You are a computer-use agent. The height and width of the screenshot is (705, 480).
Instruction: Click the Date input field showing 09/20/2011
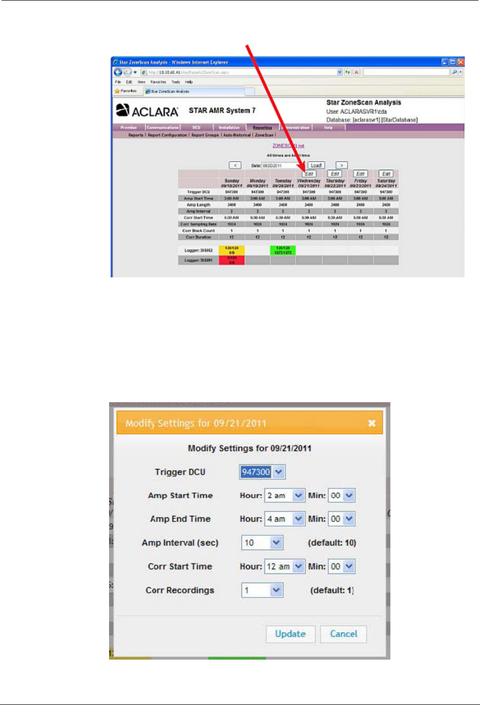tap(283, 166)
